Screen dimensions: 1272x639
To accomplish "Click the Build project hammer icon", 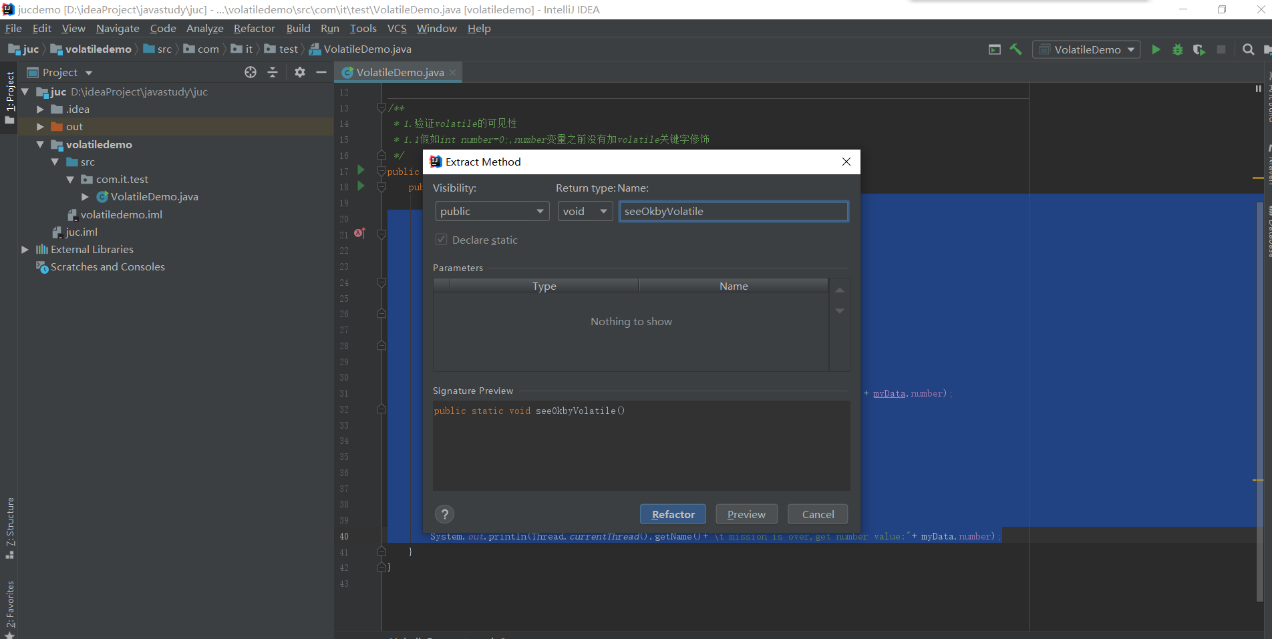I will coord(1015,49).
